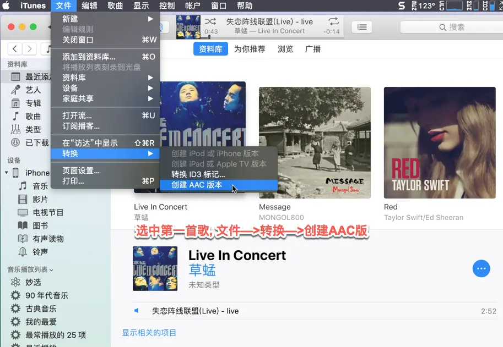Viewport: 503px width, 347px height.
Task: Click Show Related Items link
Action: (x=149, y=333)
